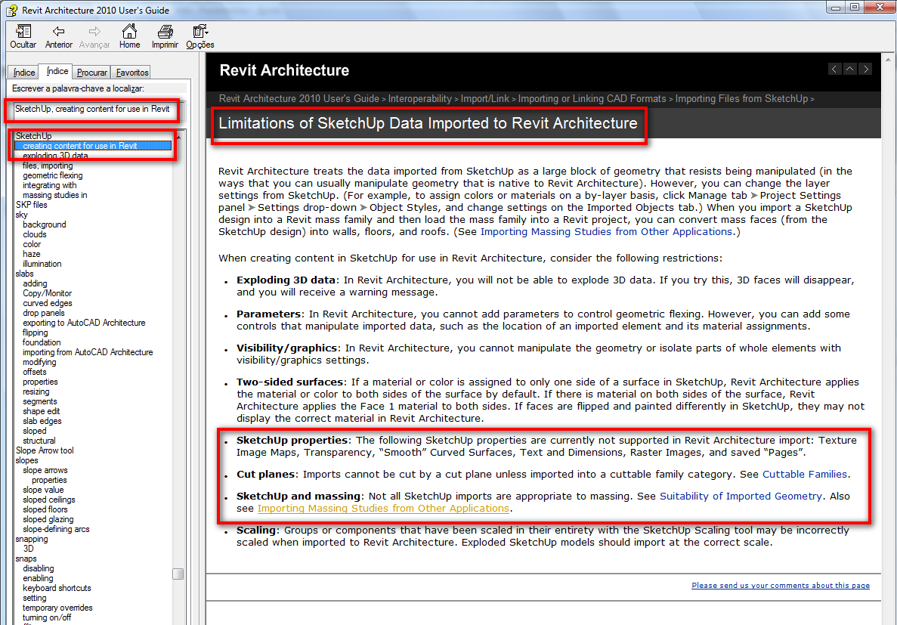Follow the Cuttable Families link
The width and height of the screenshot is (897, 625).
pyautogui.click(x=804, y=475)
